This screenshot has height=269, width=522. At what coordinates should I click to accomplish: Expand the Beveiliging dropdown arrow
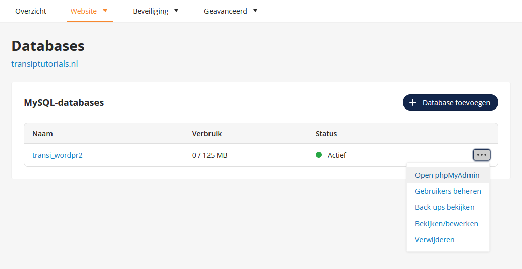pos(176,11)
